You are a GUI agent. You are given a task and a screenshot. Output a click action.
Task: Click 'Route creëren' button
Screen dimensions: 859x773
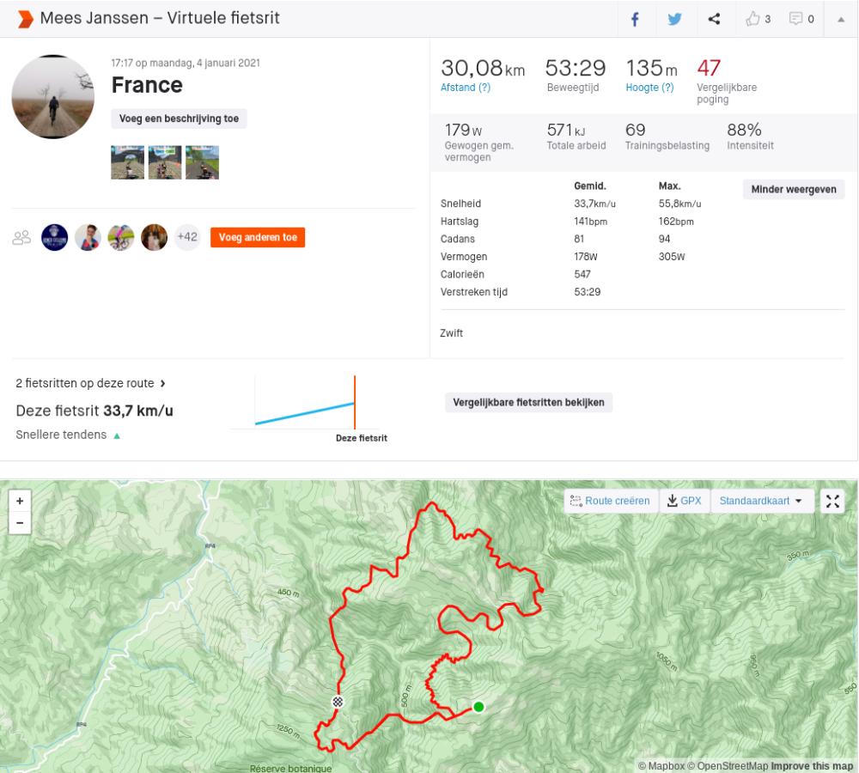tap(610, 502)
